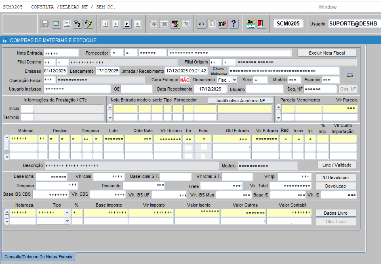The image size is (381, 264).
Task: Go to the next record arrow
Action: pos(127,24)
